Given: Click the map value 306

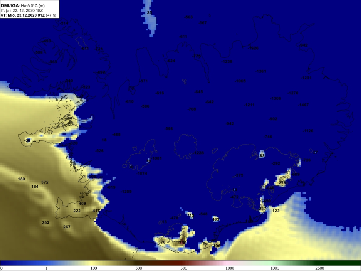Looking at the screenshot, I should 217,246.
